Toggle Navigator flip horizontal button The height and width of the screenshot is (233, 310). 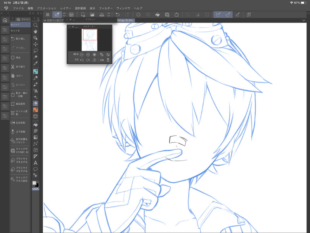tap(102, 60)
